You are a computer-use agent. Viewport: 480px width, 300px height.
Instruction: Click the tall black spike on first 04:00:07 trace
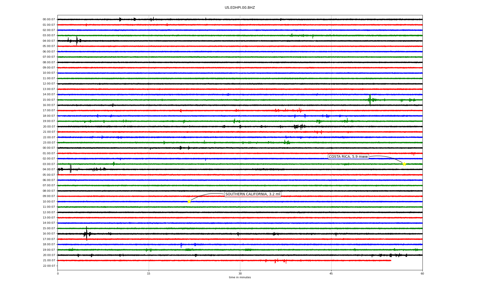(x=77, y=40)
